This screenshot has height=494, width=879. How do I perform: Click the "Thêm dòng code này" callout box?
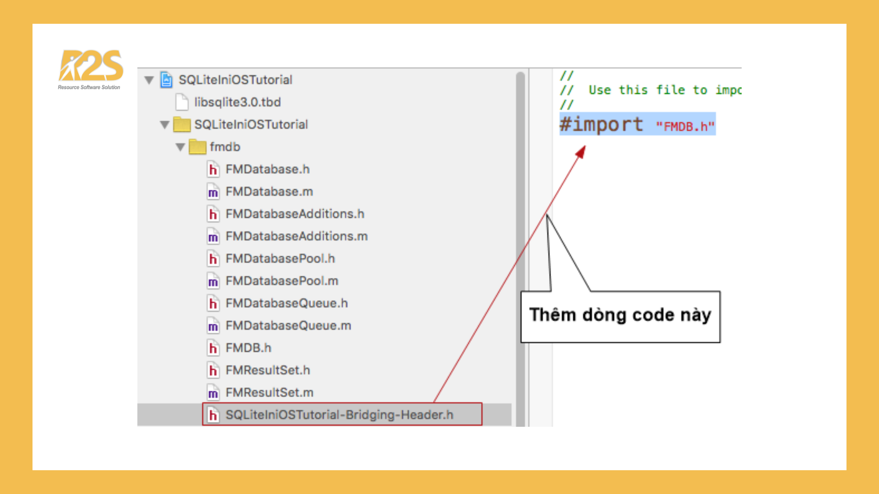pos(620,316)
